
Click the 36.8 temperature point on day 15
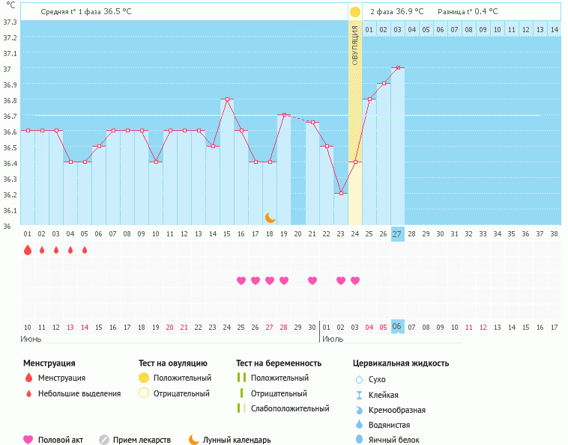pyautogui.click(x=227, y=99)
